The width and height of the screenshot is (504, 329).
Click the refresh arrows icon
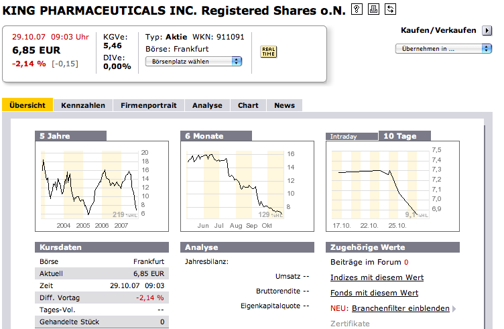click(391, 9)
